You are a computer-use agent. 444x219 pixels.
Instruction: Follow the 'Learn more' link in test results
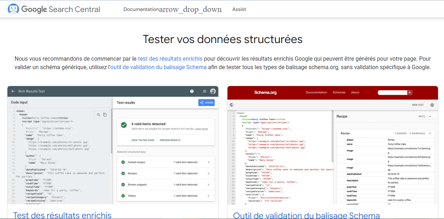pos(201,129)
